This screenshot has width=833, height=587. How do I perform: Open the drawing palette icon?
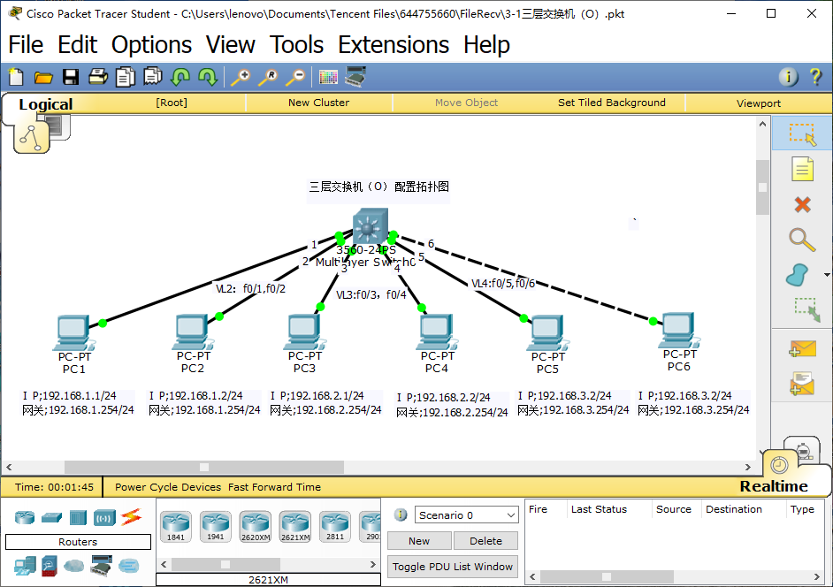[328, 77]
